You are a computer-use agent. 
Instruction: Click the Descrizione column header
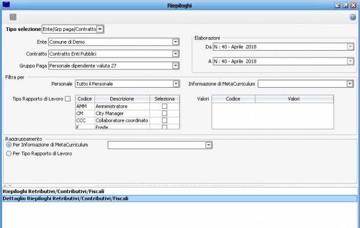(122, 99)
